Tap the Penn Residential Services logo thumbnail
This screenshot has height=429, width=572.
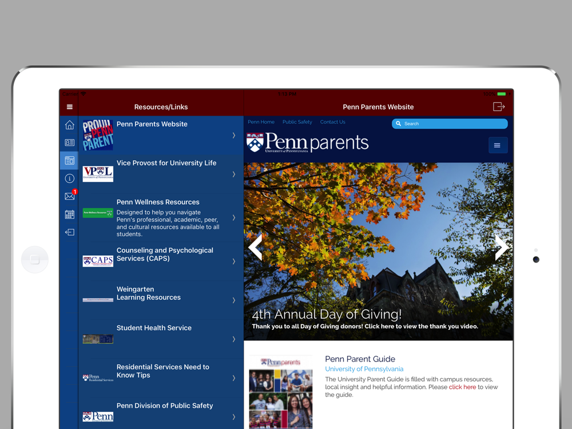tap(98, 378)
